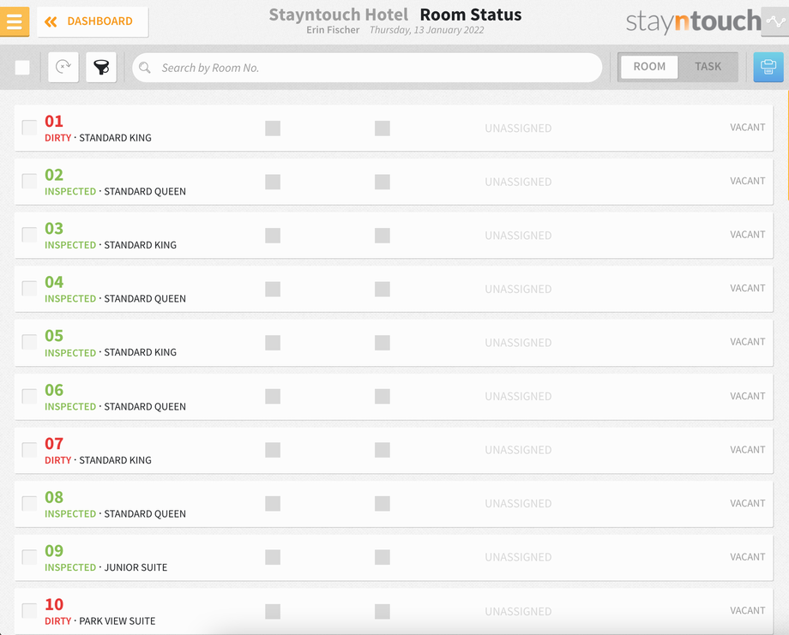The width and height of the screenshot is (789, 635).
Task: Click STANDARD KING type in room 05 row
Action: 141,352
